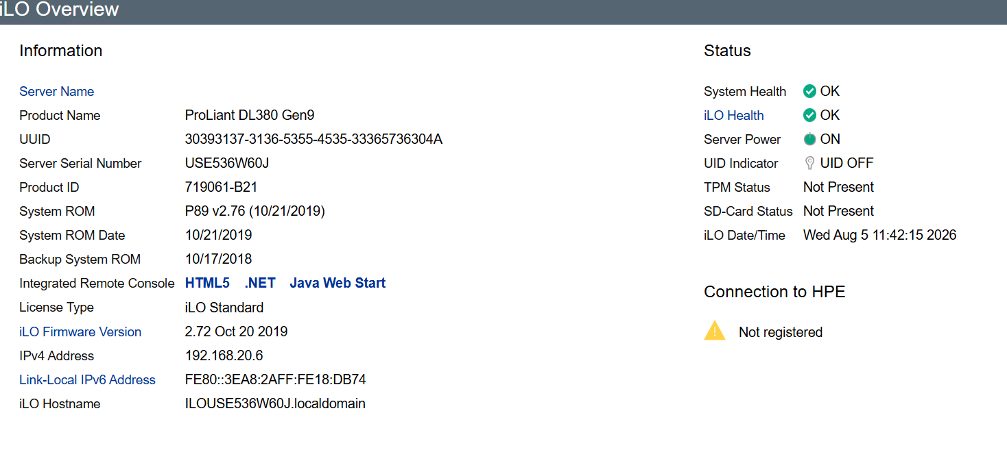Click the Backup System ROM label
Screen dimensions: 1007x450
(80, 259)
